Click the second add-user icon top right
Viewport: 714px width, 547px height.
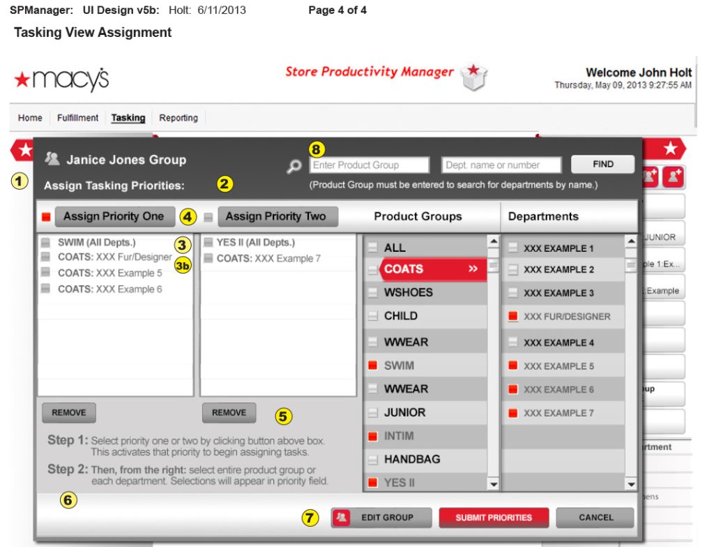click(x=673, y=177)
